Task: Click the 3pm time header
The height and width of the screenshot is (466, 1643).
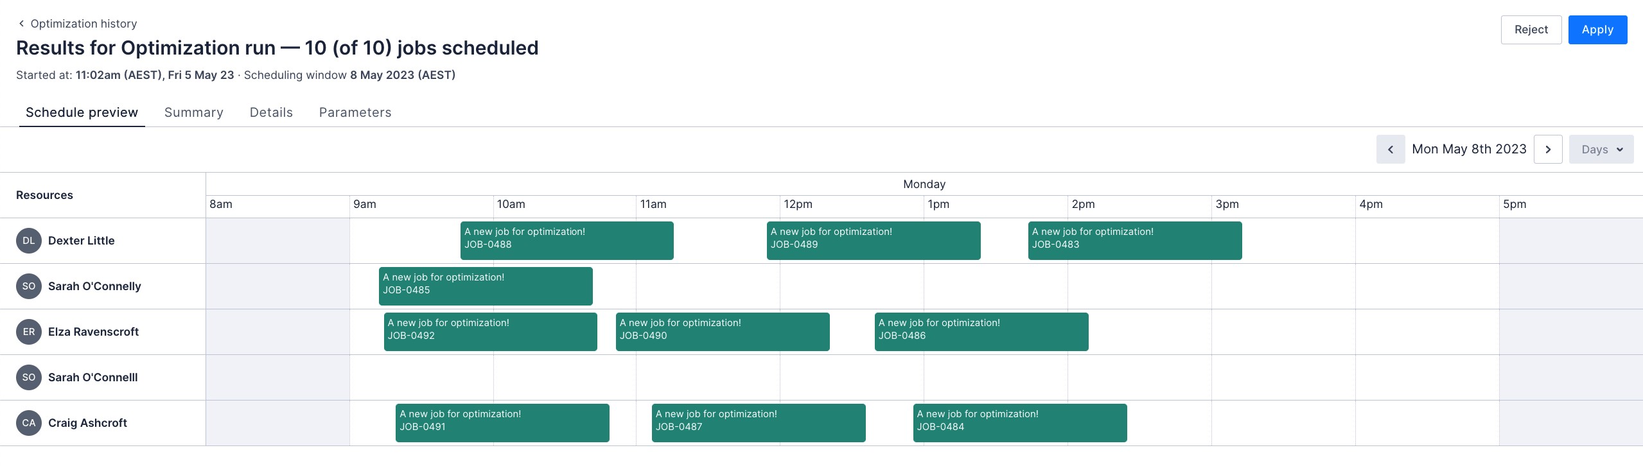Action: click(1227, 204)
